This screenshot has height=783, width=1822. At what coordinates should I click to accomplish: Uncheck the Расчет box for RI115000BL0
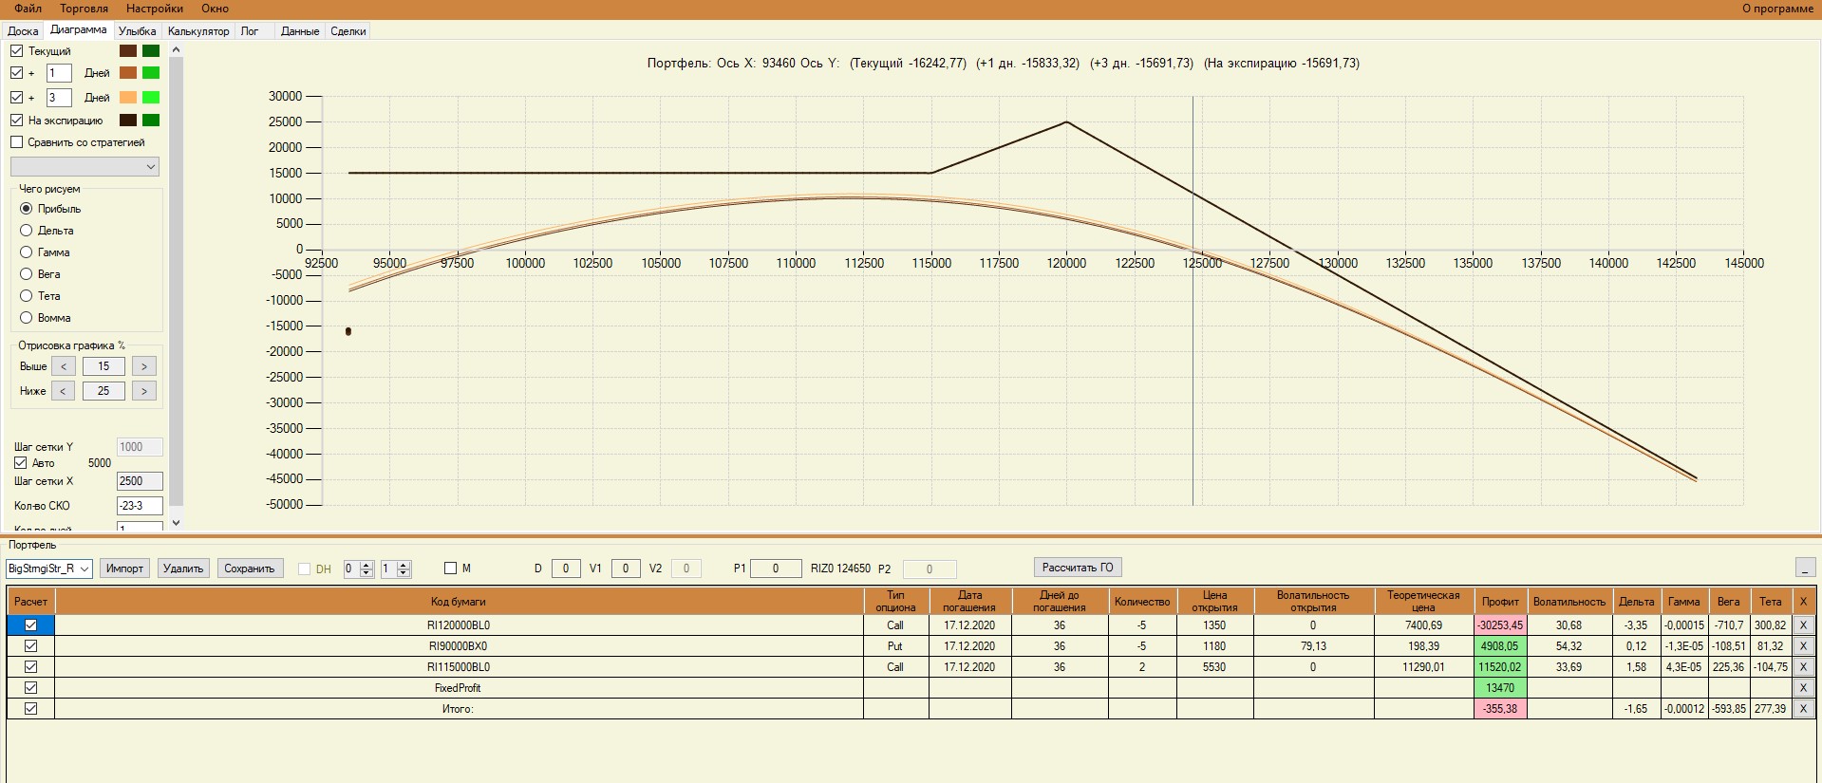tap(30, 667)
